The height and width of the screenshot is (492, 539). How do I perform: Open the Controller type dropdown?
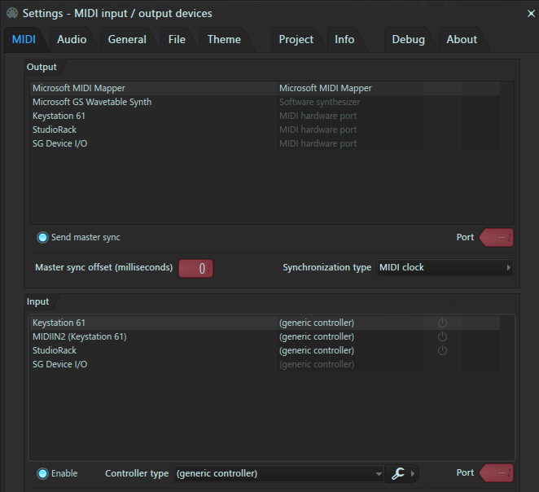(x=278, y=473)
